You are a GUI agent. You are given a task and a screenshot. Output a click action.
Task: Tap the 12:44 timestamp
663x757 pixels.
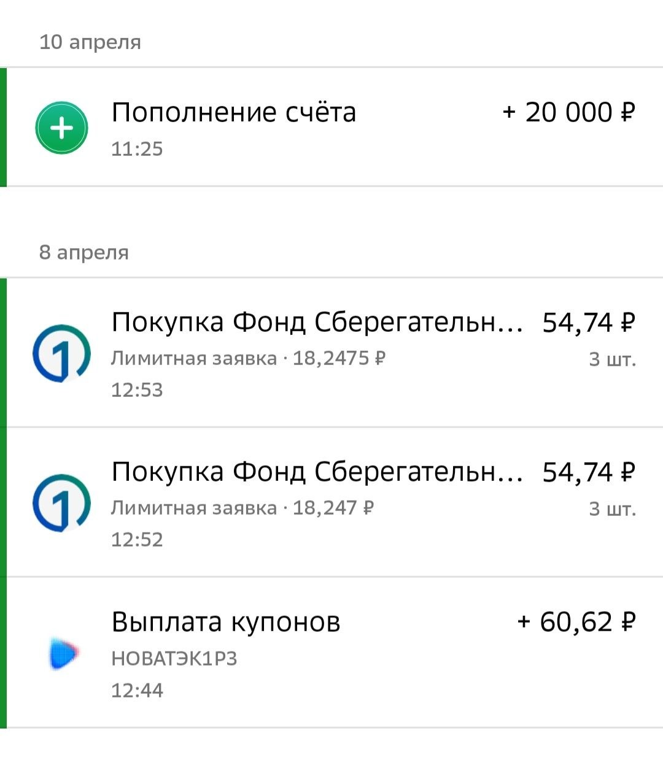point(137,691)
